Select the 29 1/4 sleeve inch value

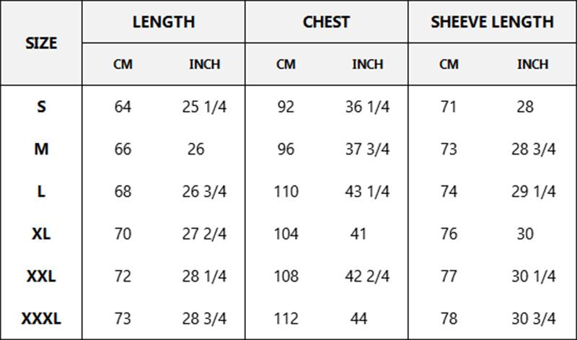tap(534, 191)
